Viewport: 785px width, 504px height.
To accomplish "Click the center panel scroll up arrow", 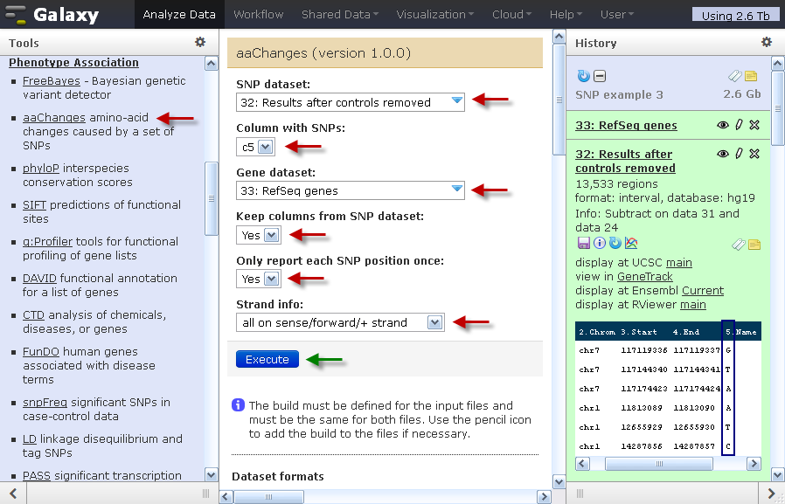I will (x=559, y=37).
